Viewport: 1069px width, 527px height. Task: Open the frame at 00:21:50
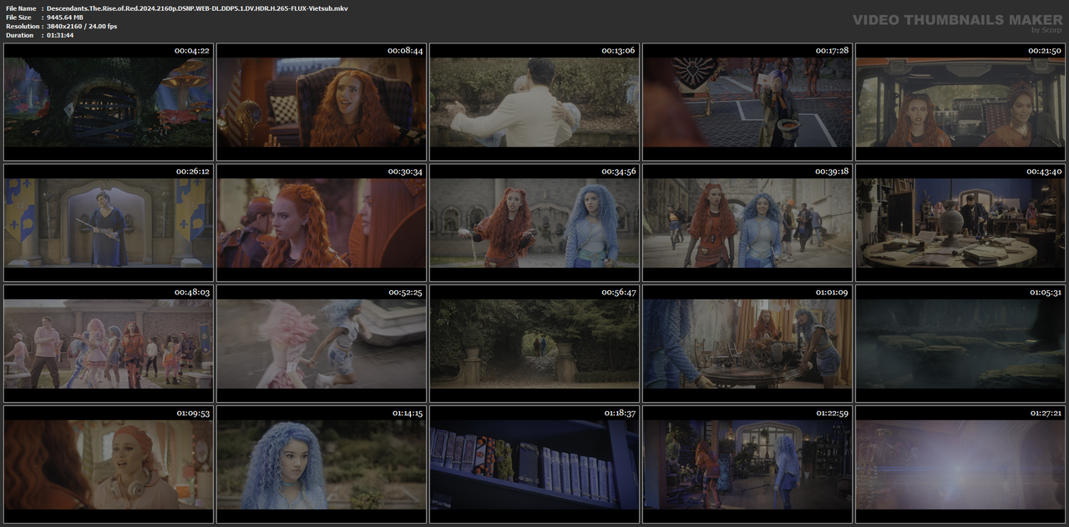tap(960, 102)
